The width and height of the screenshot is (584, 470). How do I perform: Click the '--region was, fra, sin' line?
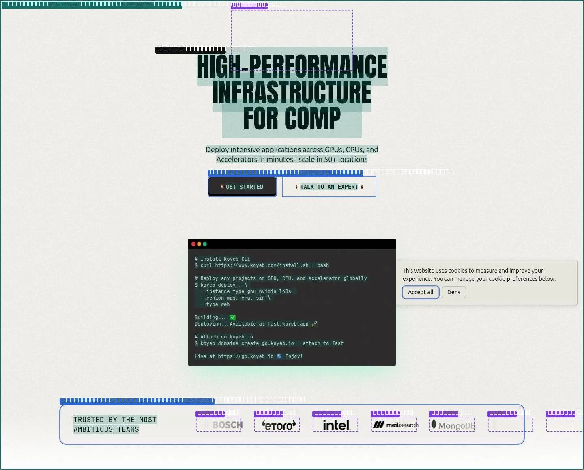[236, 298]
